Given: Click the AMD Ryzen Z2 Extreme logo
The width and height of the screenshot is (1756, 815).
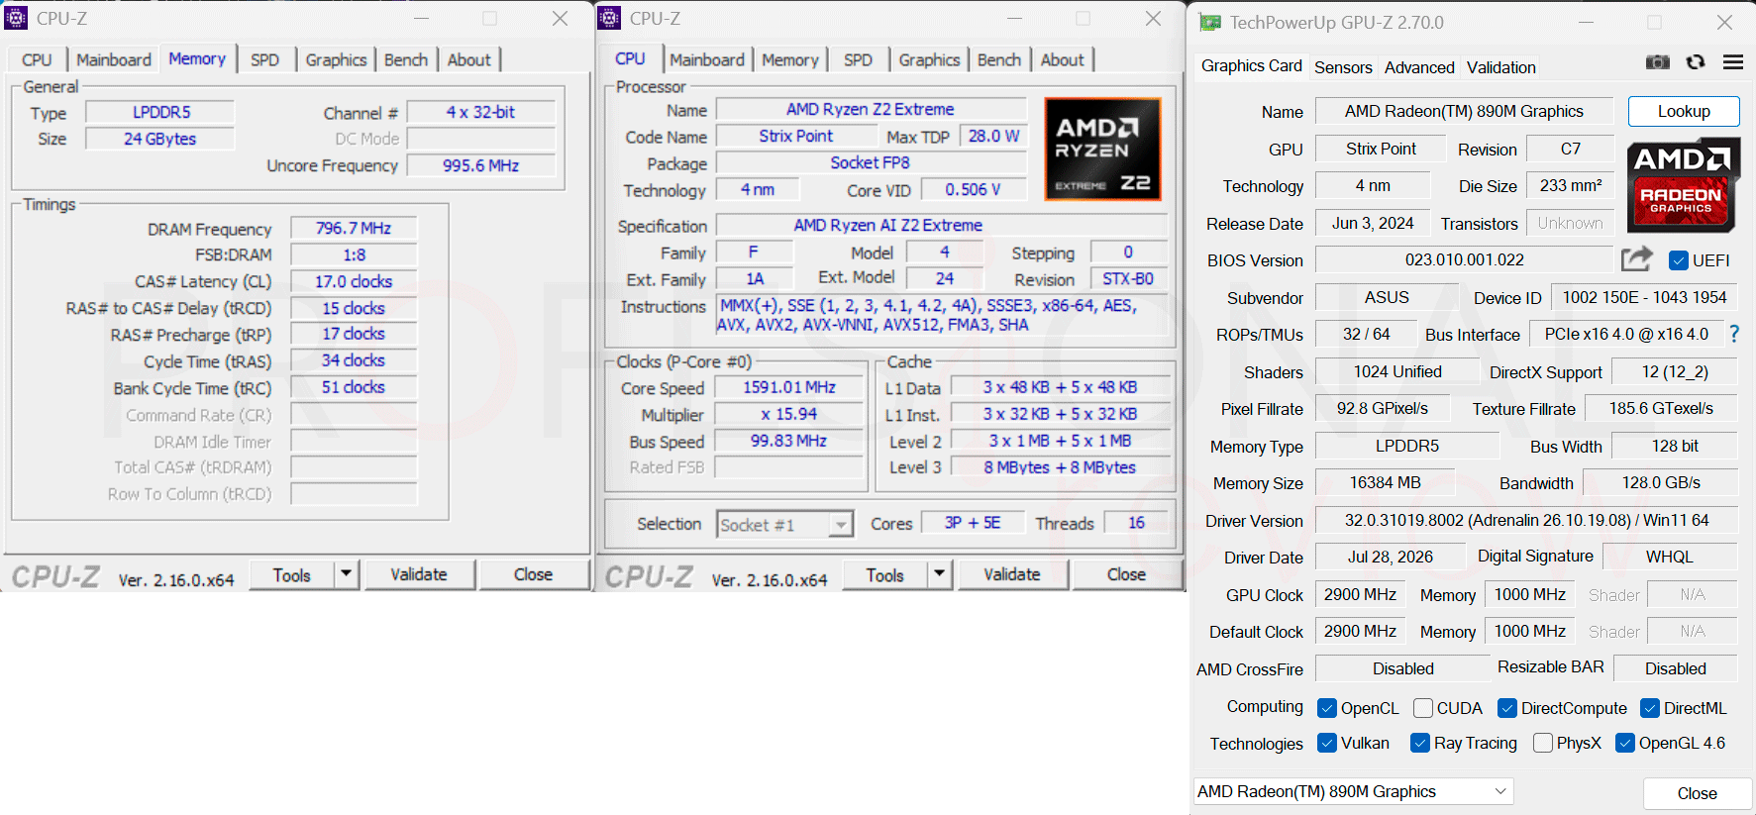Looking at the screenshot, I should [1103, 150].
